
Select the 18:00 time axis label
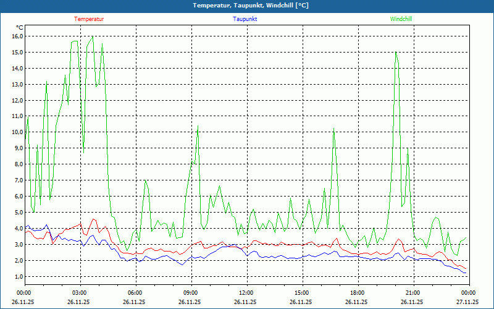point(357,292)
